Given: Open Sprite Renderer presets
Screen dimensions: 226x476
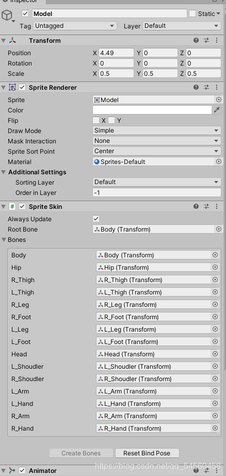Looking at the screenshot, I should (x=206, y=88).
